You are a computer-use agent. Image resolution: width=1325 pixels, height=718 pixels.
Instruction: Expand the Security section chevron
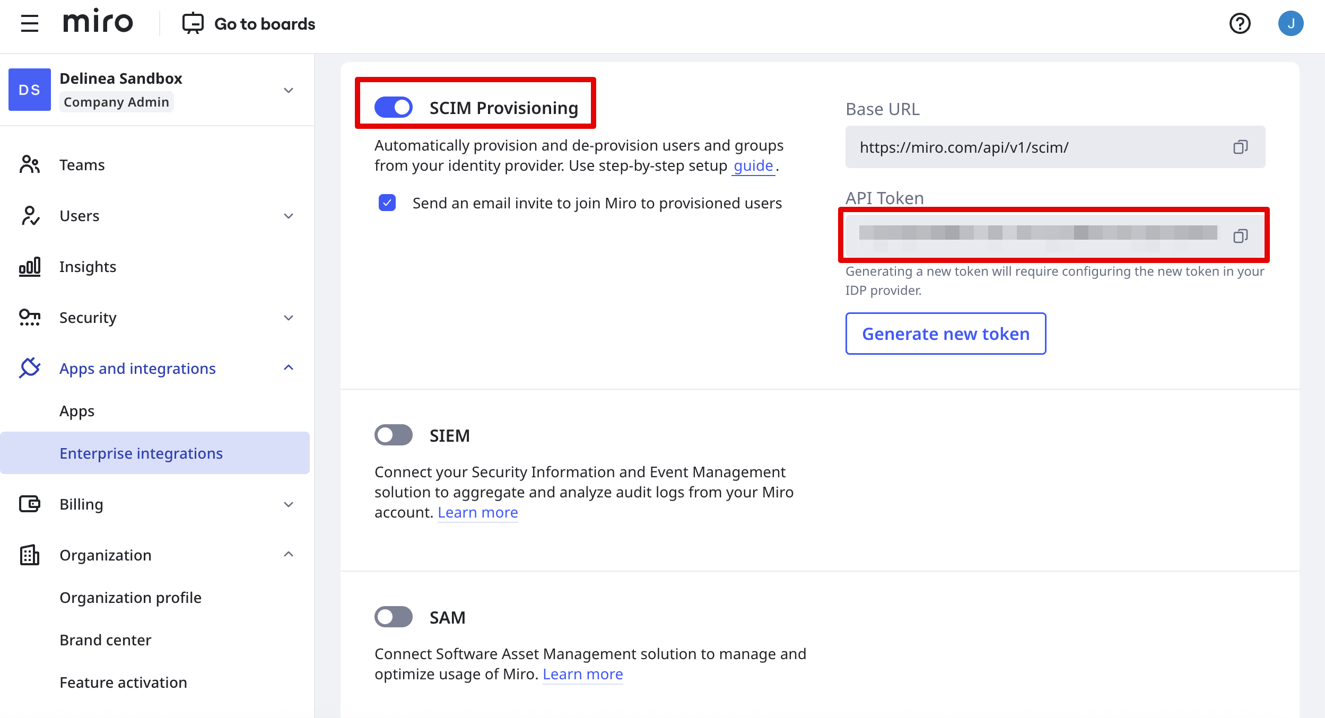click(289, 318)
